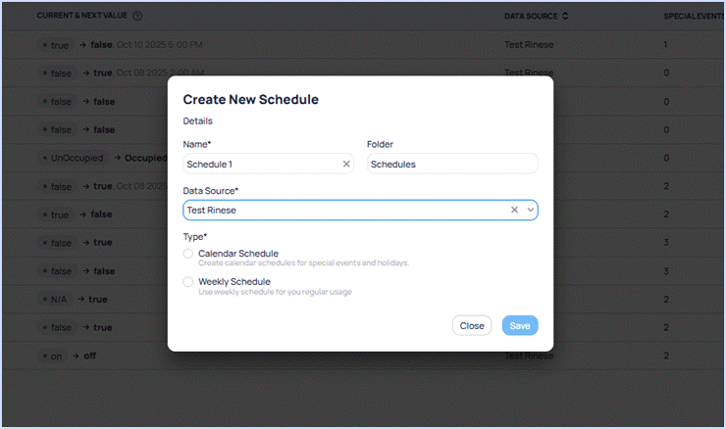
Task: Select the Calendar Schedule radio button
Action: tap(188, 254)
